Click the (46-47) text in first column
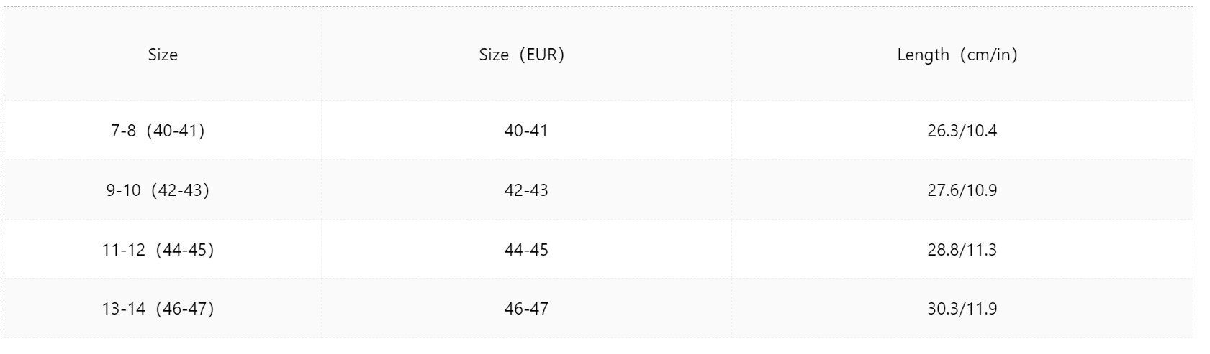The image size is (1210, 354). [185, 309]
